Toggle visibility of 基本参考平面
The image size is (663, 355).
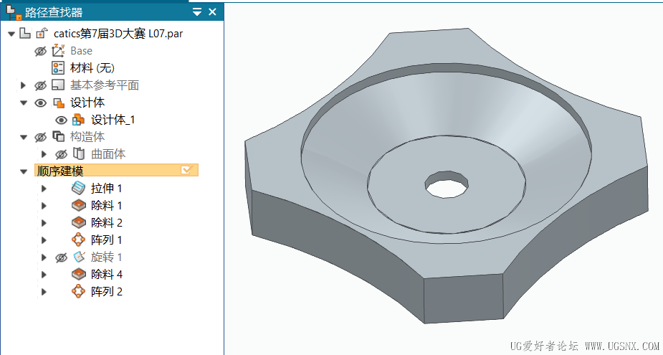[40, 85]
